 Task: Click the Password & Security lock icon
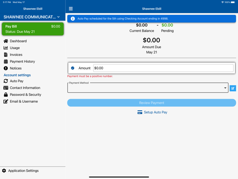coord(6,95)
